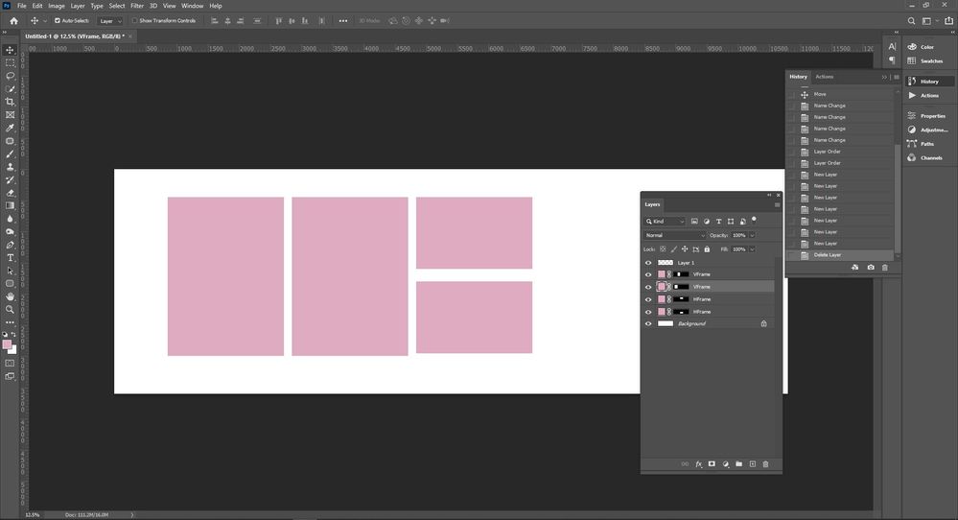This screenshot has width=958, height=520.
Task: Select the Zoom tool in the toolbox
Action: point(10,309)
